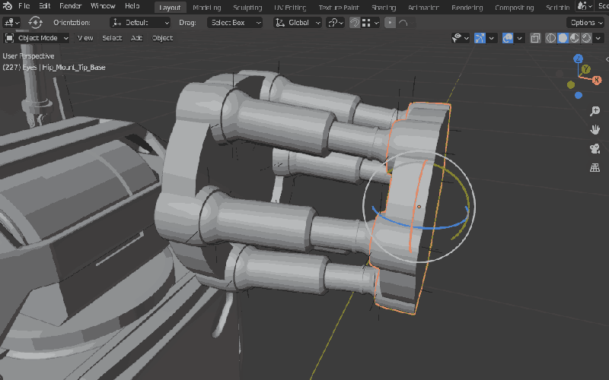
Task: Expand the gizmo settings arrow
Action: coord(492,38)
